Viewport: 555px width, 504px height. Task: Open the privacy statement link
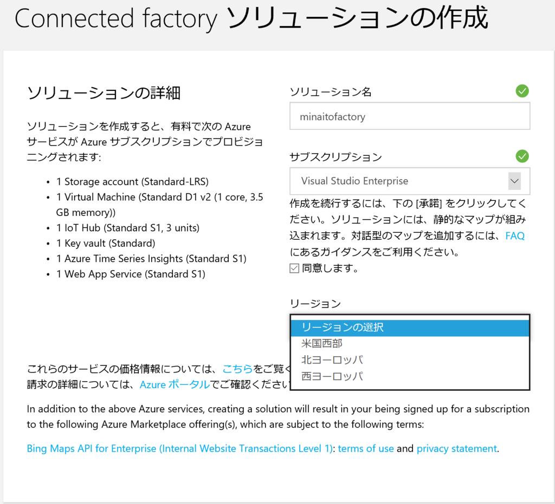[x=456, y=448]
